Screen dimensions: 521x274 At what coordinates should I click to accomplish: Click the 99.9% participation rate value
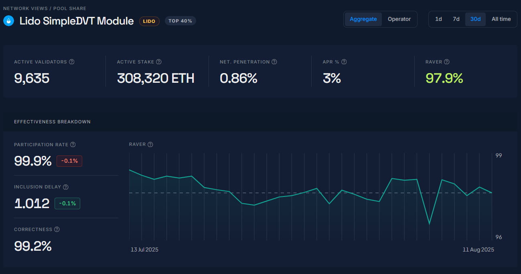33,161
